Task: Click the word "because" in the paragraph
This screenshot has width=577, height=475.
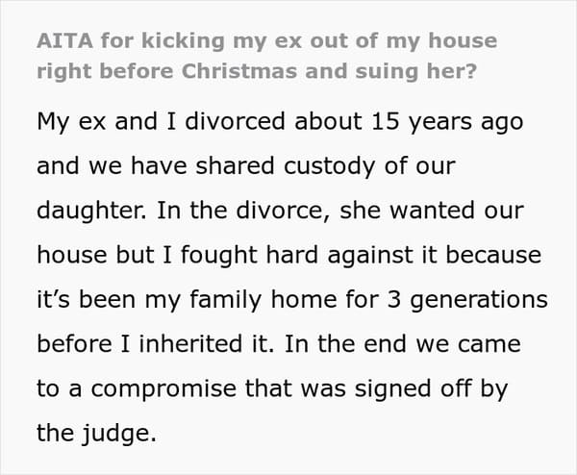Action: point(493,255)
